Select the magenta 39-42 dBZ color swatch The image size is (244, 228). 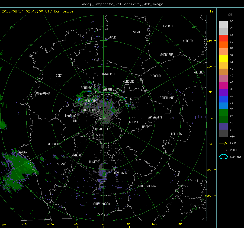point(223,86)
